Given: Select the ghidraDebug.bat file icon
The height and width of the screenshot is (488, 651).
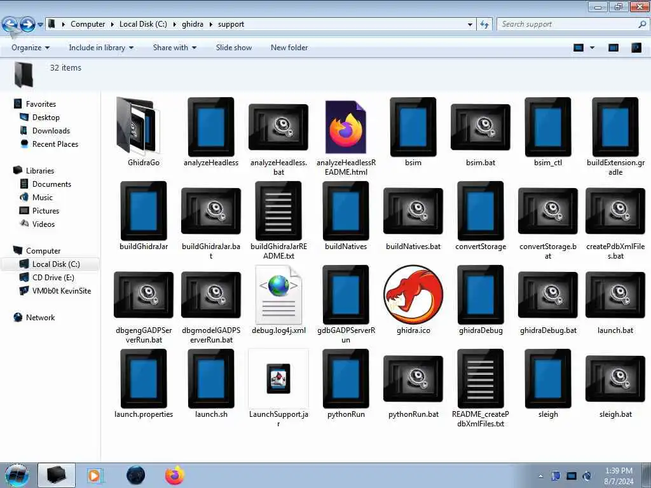Looking at the screenshot, I should [548, 295].
